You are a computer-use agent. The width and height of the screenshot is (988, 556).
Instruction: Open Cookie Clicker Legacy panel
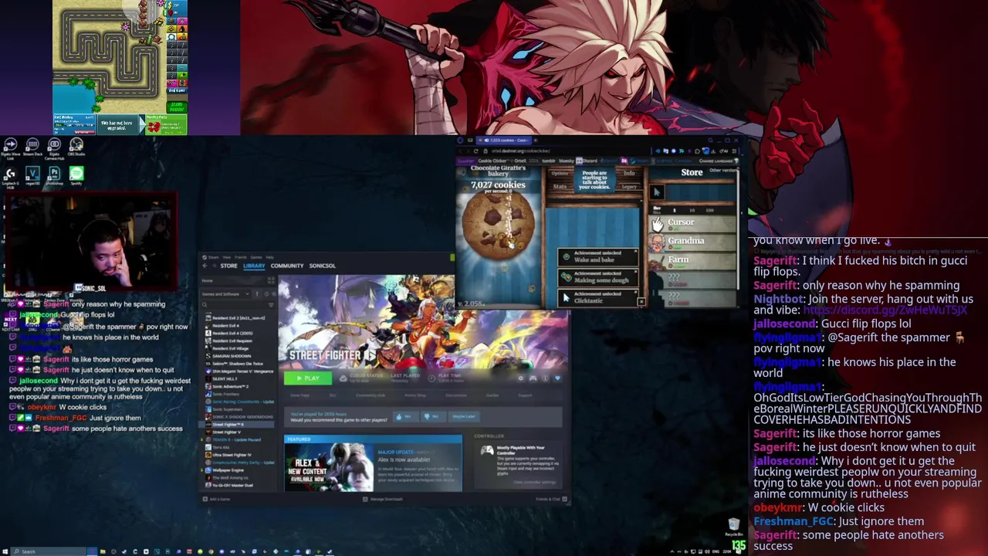pyautogui.click(x=629, y=187)
